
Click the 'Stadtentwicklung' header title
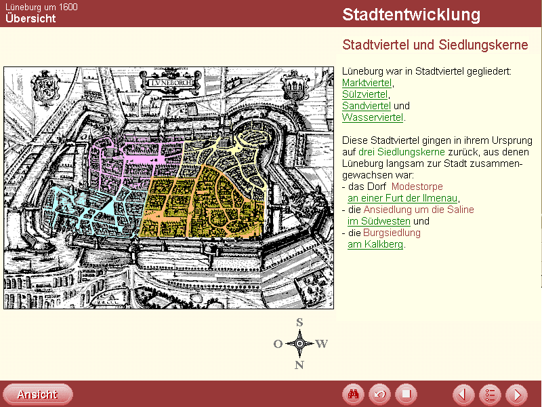[x=411, y=14]
